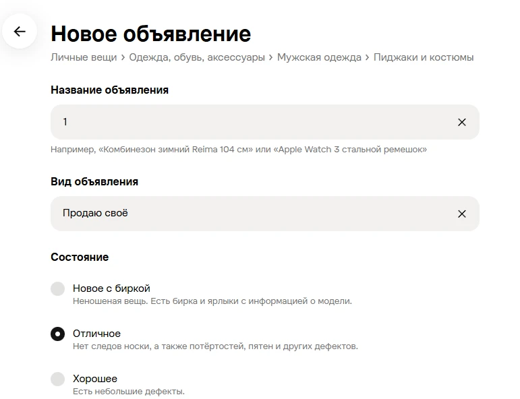The width and height of the screenshot is (520, 399).
Task: Select 'Новое с биркой' condition
Action: point(58,288)
